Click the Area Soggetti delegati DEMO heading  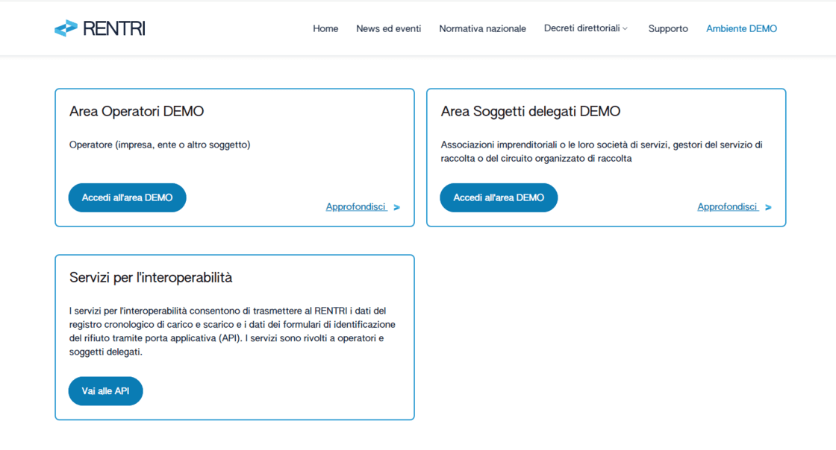coord(531,111)
